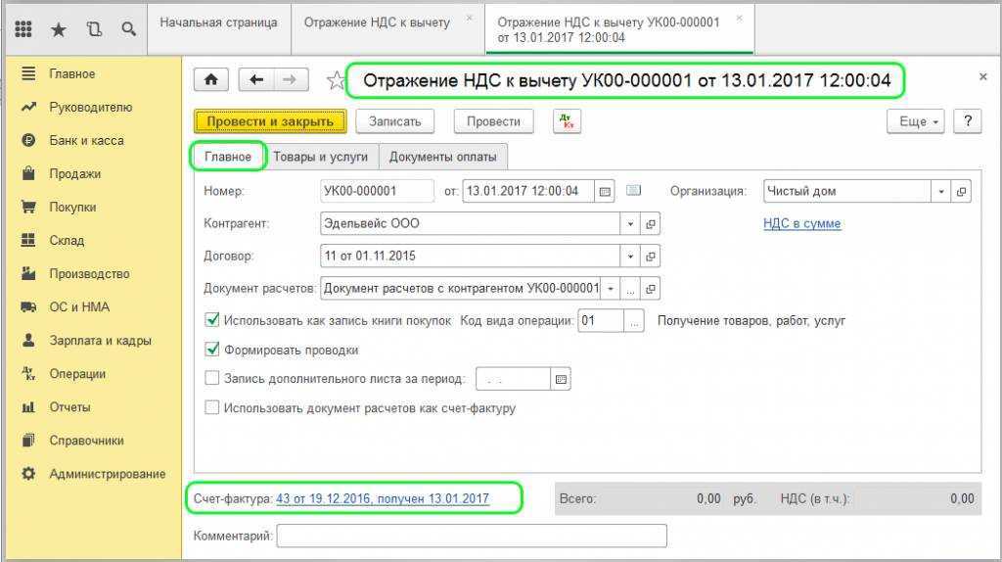This screenshot has height=562, width=1002.
Task: Open счет-фактура 43 от 19.12.2016 link
Action: click(x=383, y=498)
